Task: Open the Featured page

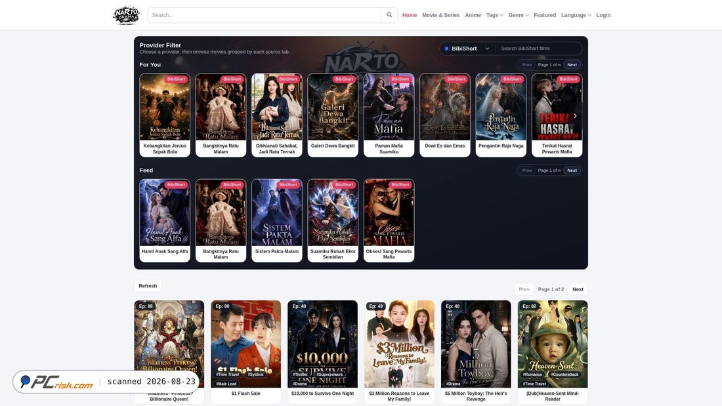Action: pos(545,15)
